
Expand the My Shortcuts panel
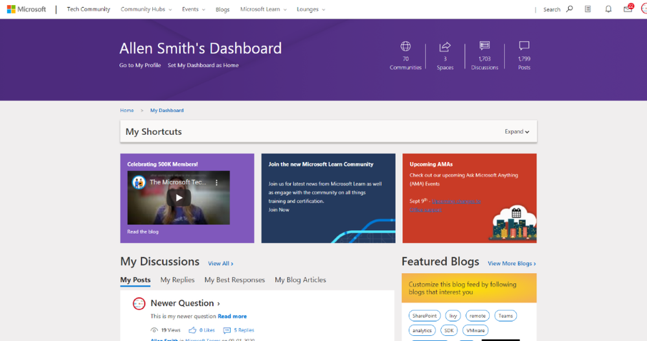click(517, 132)
